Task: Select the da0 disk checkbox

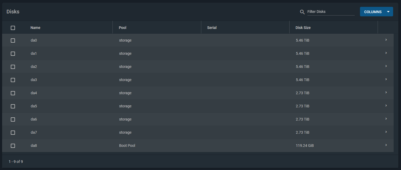Action: [x=13, y=41]
